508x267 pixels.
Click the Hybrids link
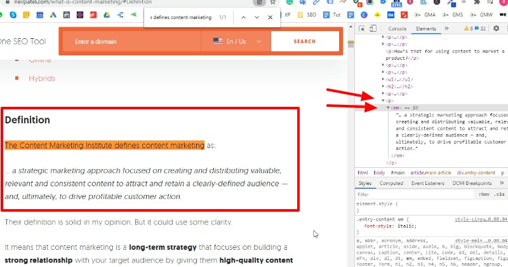42,78
